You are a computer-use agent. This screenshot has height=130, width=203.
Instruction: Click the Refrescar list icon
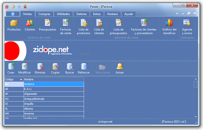tap(84, 66)
